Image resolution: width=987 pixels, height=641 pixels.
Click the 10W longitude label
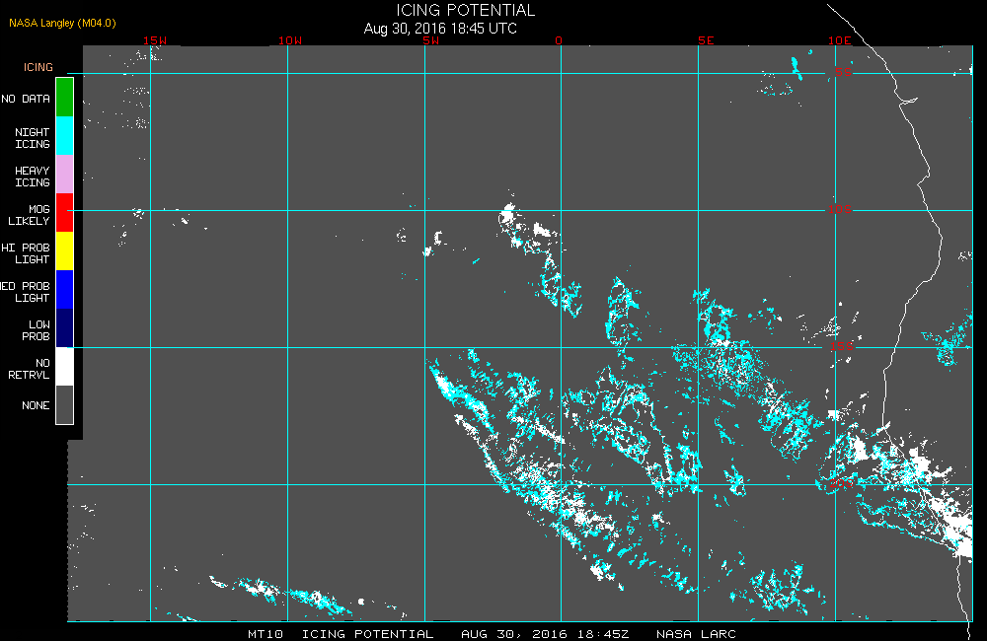(x=290, y=40)
